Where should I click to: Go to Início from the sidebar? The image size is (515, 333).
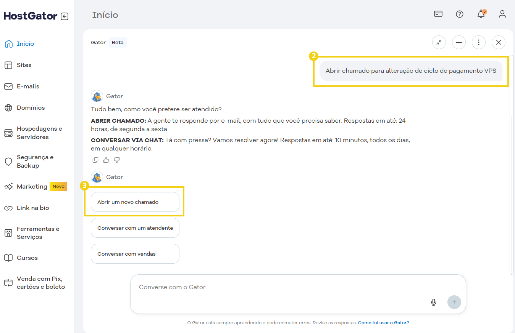(x=25, y=43)
